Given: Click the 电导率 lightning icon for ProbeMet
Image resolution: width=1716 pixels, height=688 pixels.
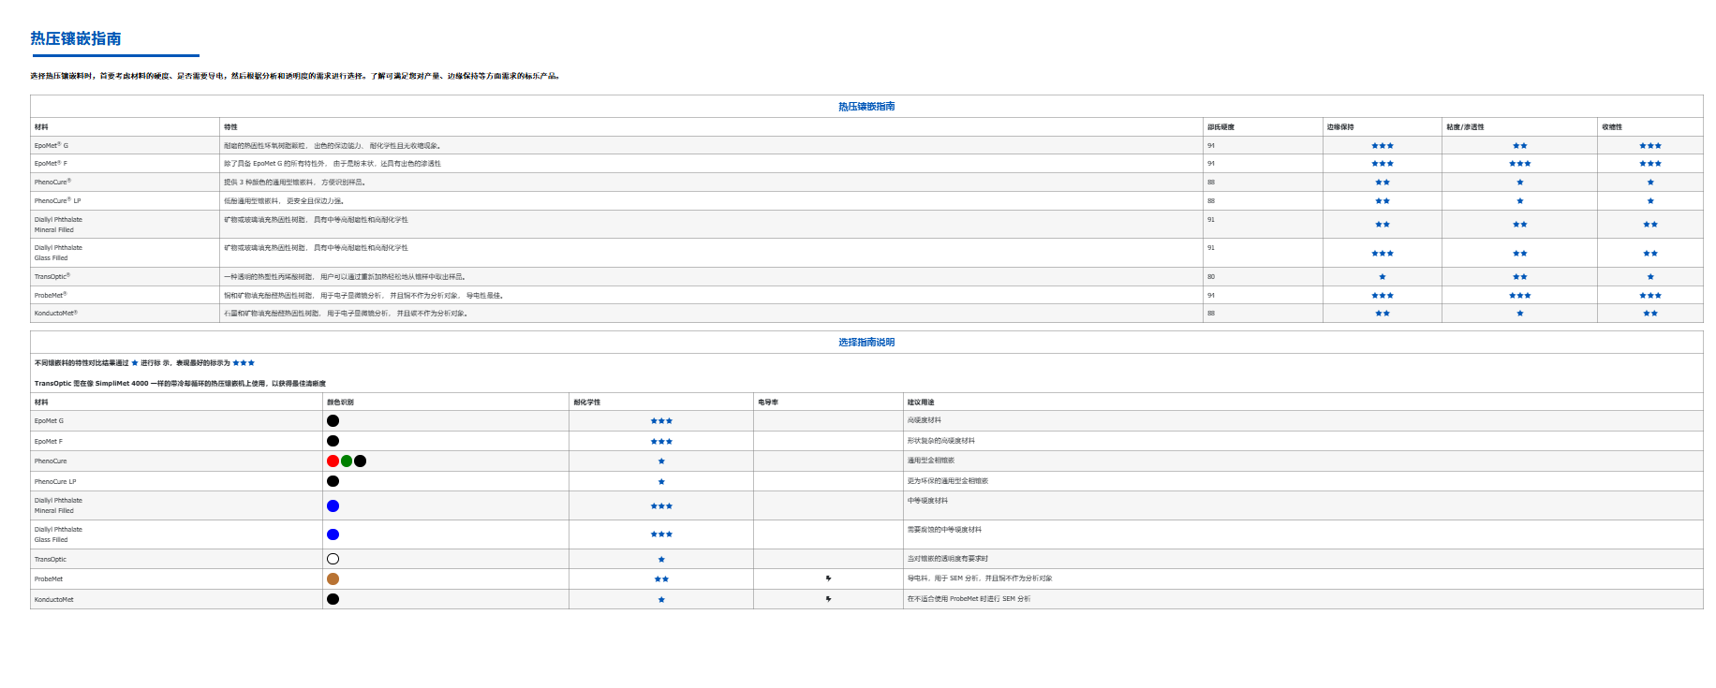Looking at the screenshot, I should 828,578.
